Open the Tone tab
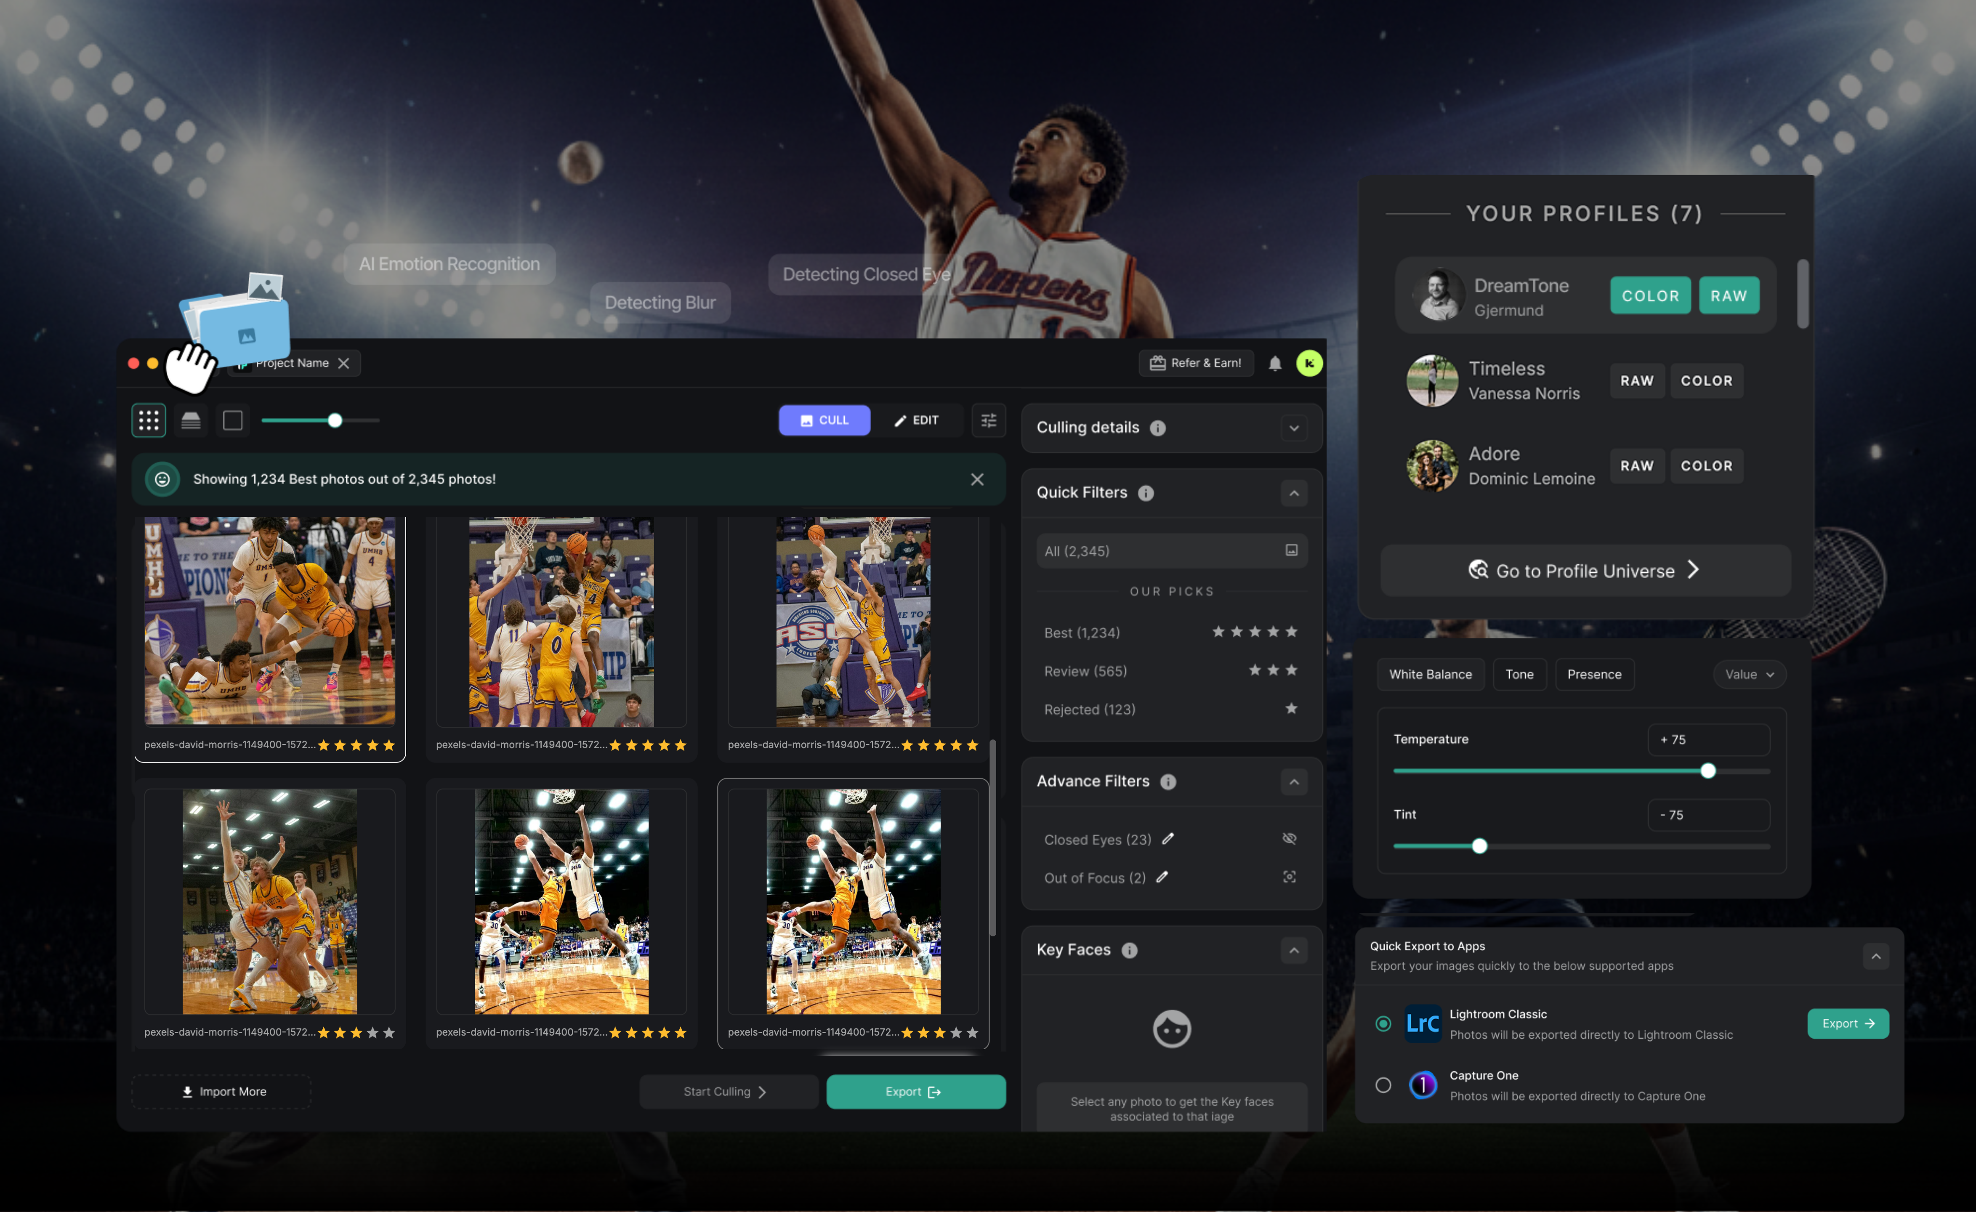This screenshot has height=1212, width=1976. pos(1519,675)
